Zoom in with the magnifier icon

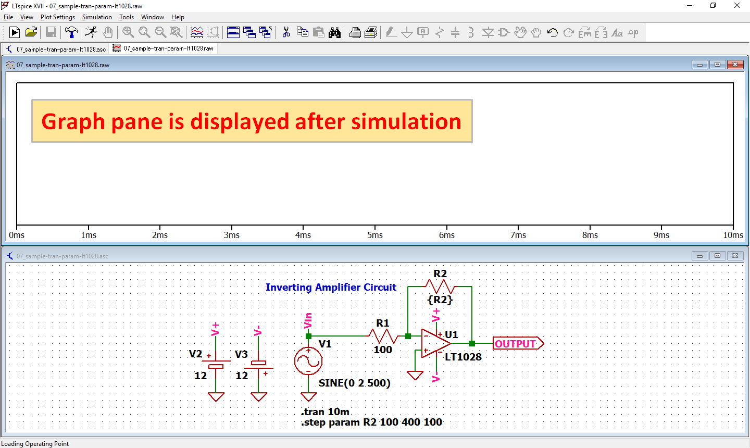pyautogui.click(x=128, y=32)
